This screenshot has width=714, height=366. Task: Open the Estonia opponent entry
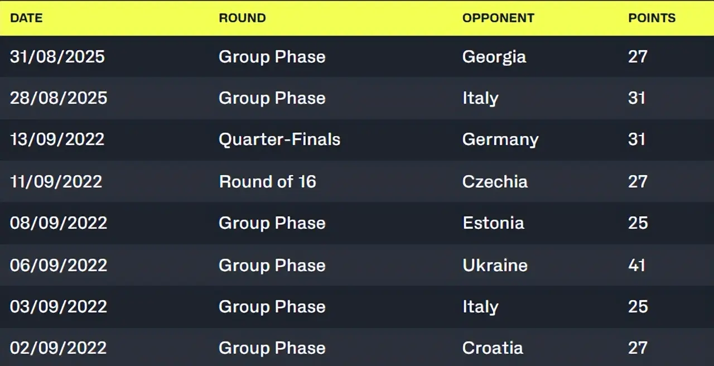493,223
